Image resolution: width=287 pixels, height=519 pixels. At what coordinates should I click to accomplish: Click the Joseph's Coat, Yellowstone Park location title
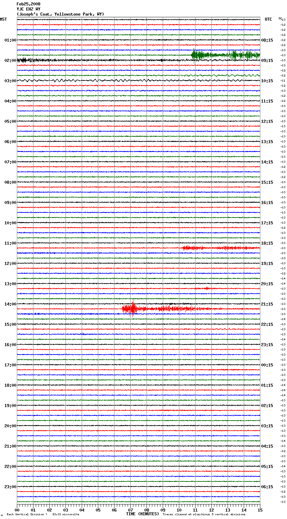pyautogui.click(x=60, y=14)
